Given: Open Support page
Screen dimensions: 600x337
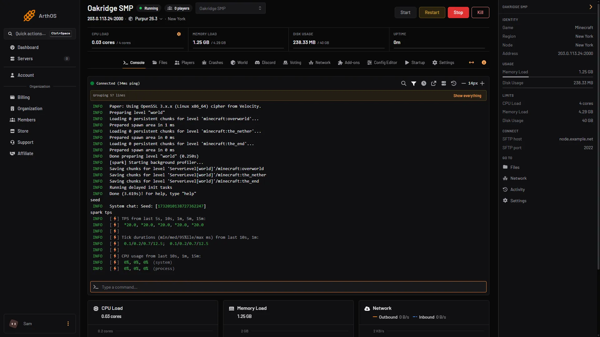Looking at the screenshot, I should [x=40, y=142].
